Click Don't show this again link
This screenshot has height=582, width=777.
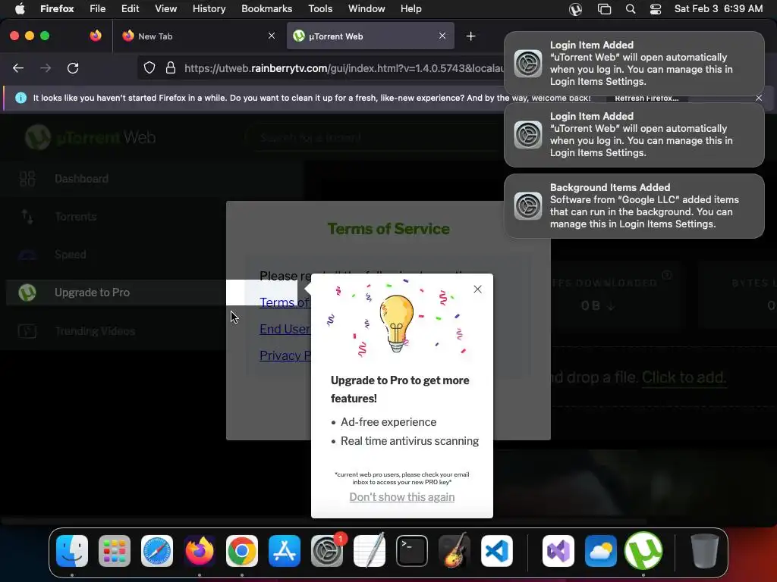pyautogui.click(x=402, y=497)
